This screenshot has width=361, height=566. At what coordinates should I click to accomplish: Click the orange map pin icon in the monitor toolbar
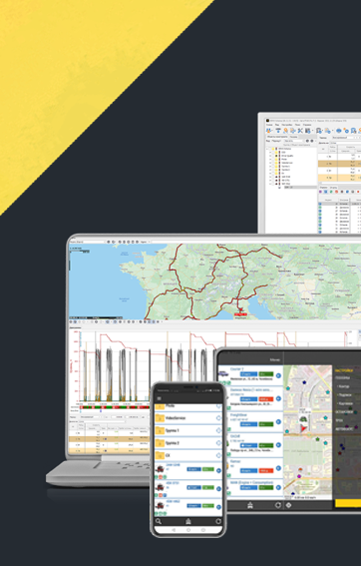point(285,131)
